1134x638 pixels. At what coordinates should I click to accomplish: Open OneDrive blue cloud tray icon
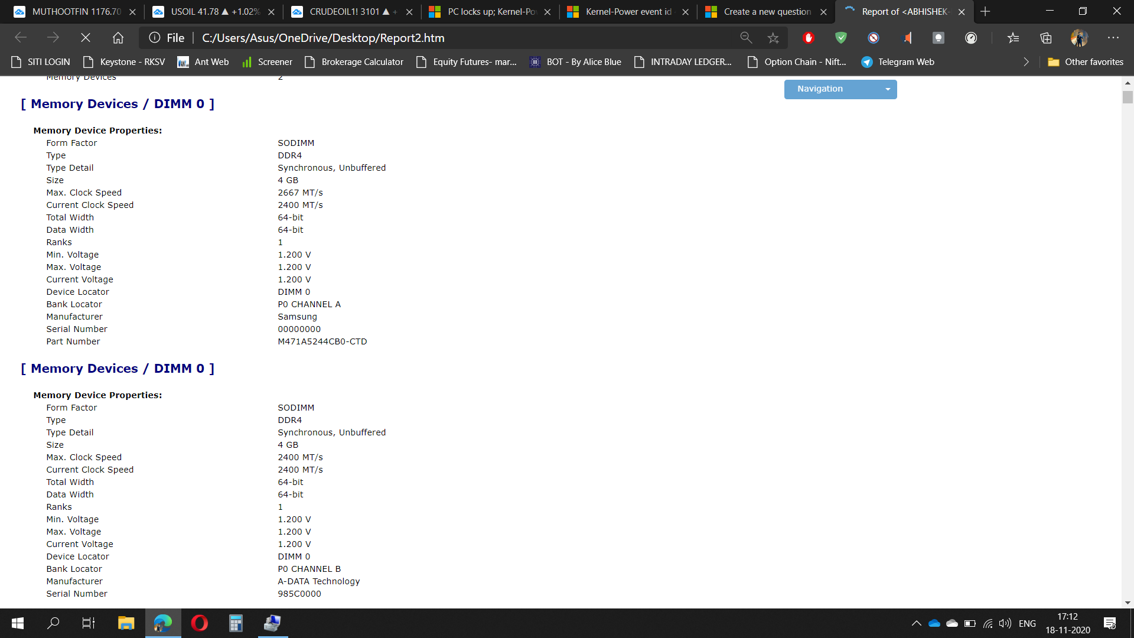pos(934,623)
